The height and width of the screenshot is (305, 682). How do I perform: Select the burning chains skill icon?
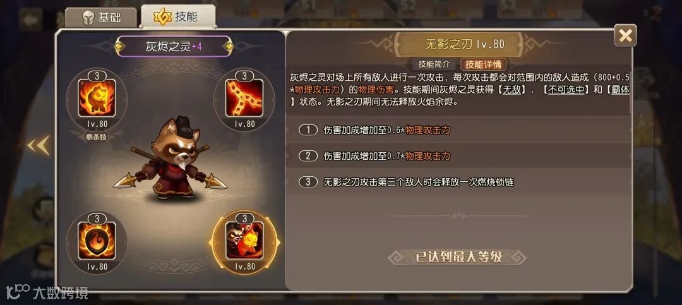[244, 99]
